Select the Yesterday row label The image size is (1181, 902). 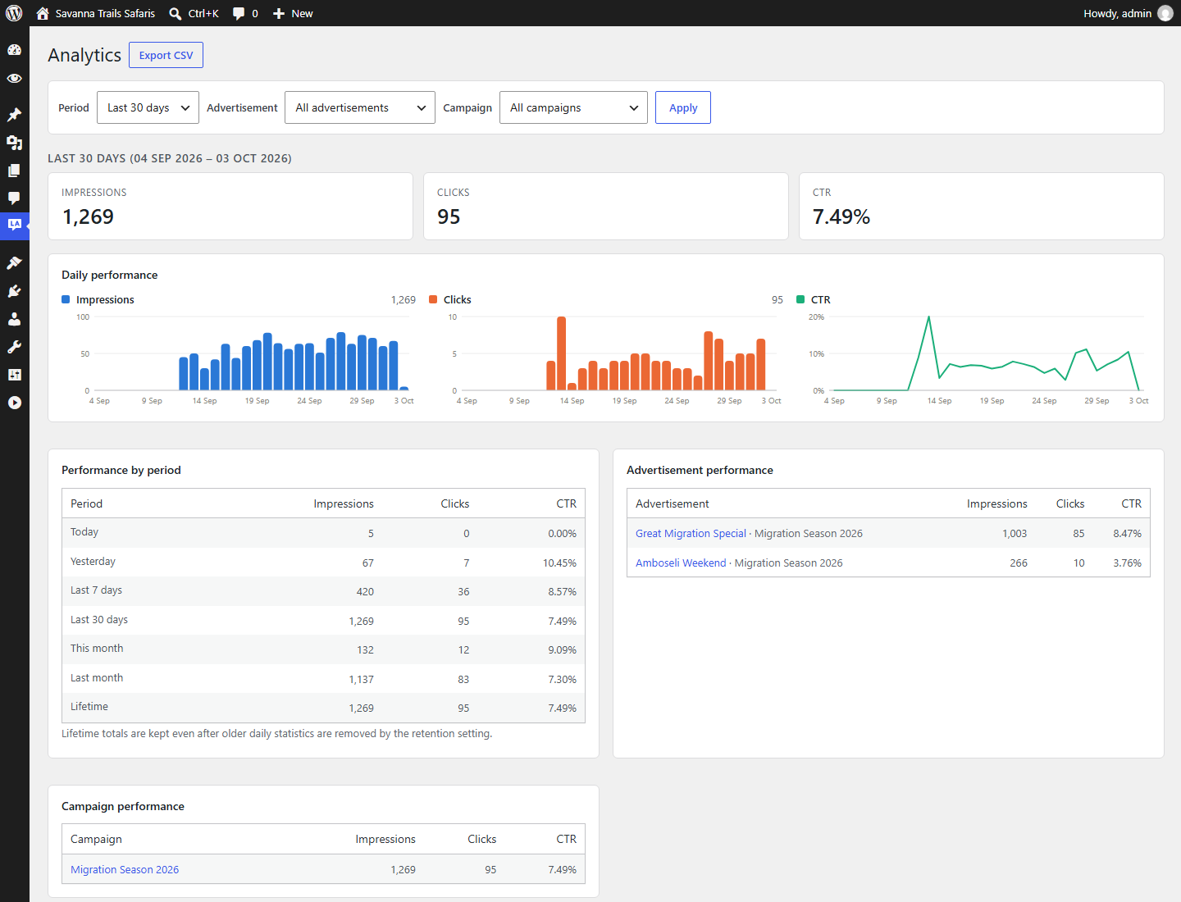coord(93,562)
